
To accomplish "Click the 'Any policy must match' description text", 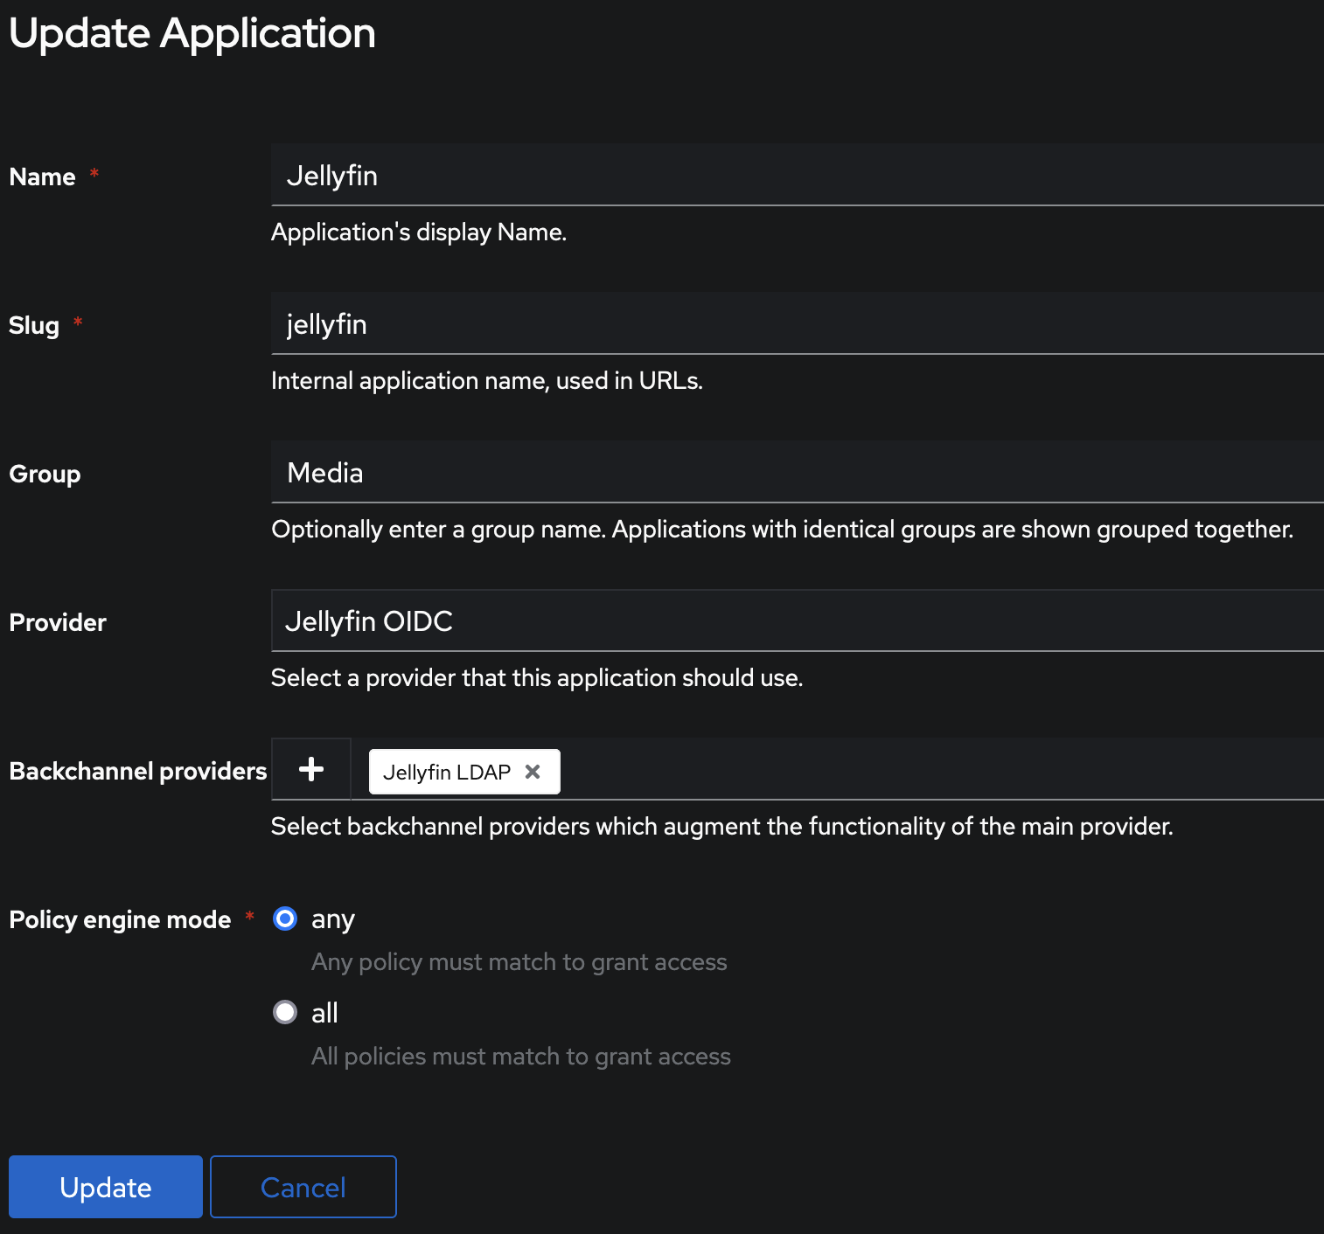I will pyautogui.click(x=519, y=961).
